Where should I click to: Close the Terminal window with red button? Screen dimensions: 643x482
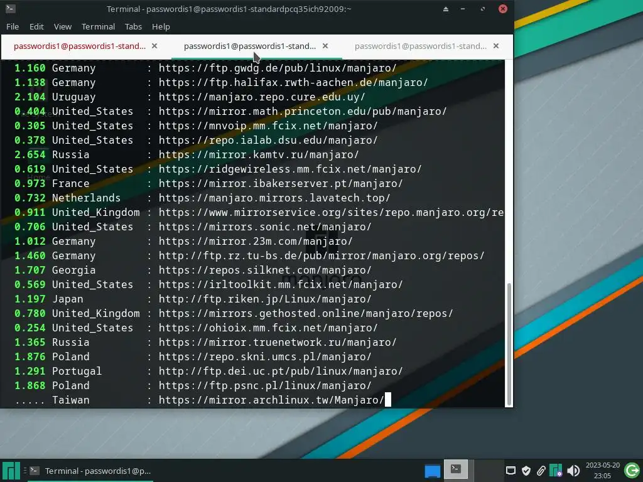click(x=503, y=9)
